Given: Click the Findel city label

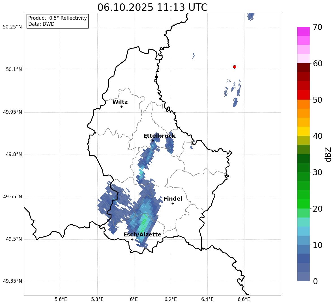Looking at the screenshot, I should (x=173, y=199).
